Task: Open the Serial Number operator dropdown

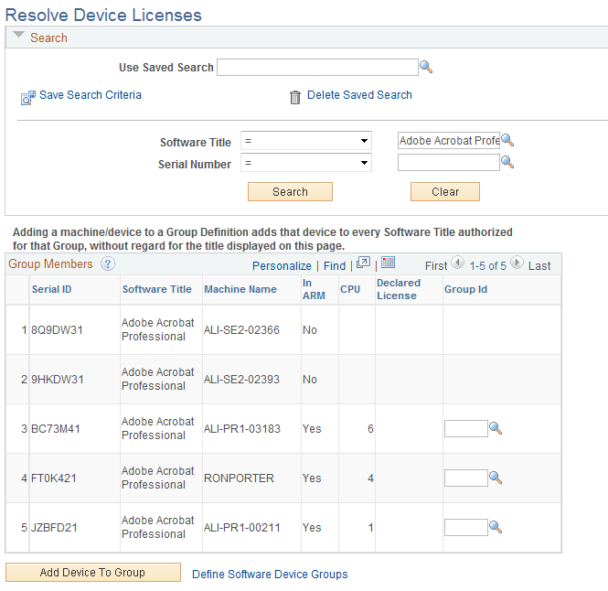Action: pos(306,163)
